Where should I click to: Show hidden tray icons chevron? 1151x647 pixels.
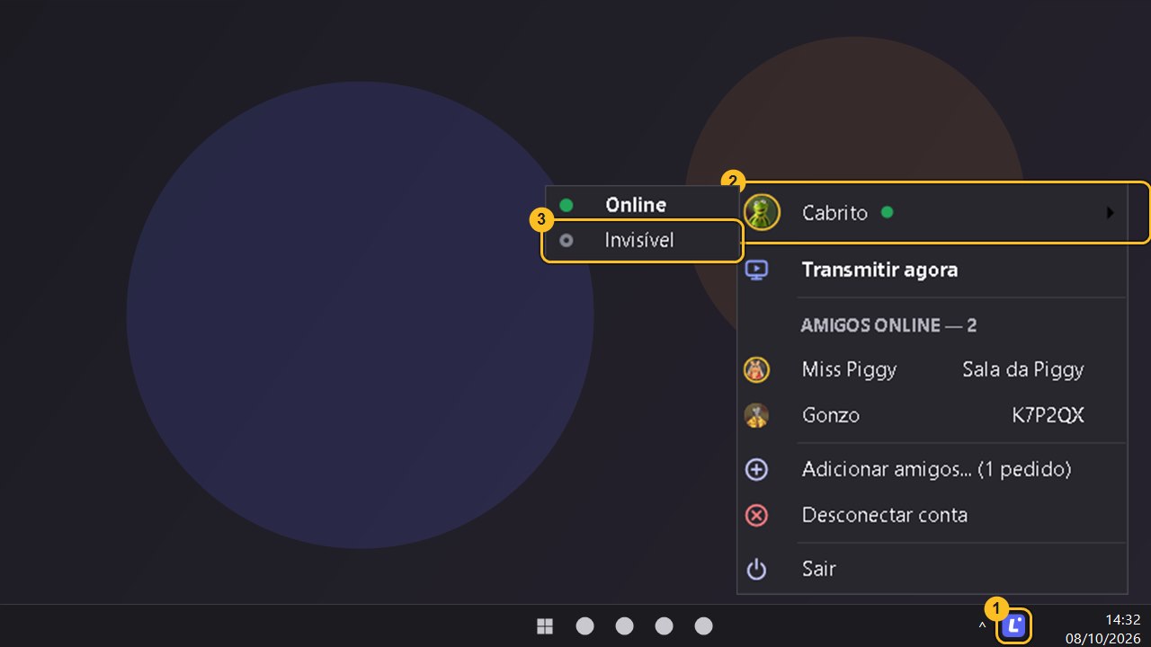[x=982, y=626]
